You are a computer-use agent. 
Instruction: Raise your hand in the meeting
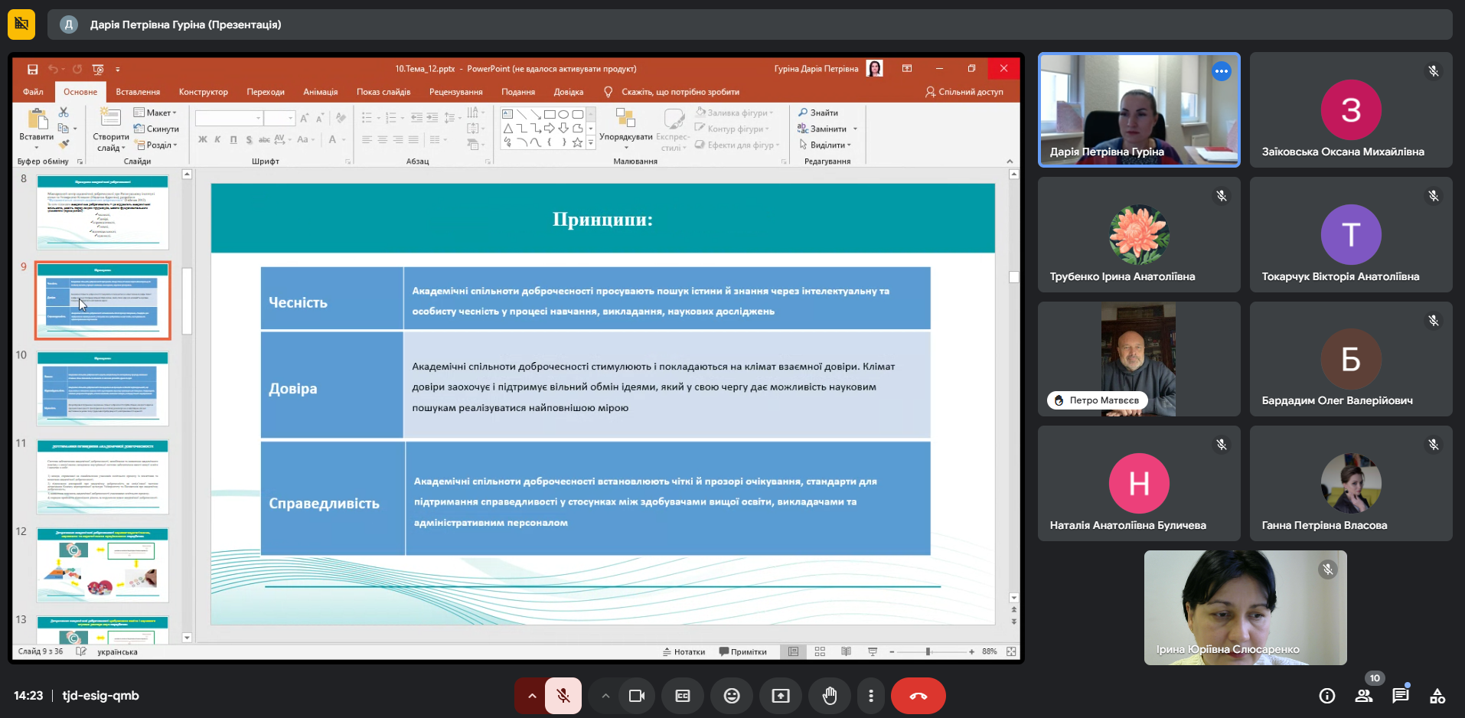click(830, 696)
